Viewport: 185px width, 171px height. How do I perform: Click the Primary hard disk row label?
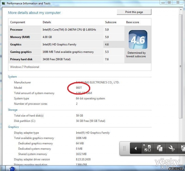[x=21, y=59]
